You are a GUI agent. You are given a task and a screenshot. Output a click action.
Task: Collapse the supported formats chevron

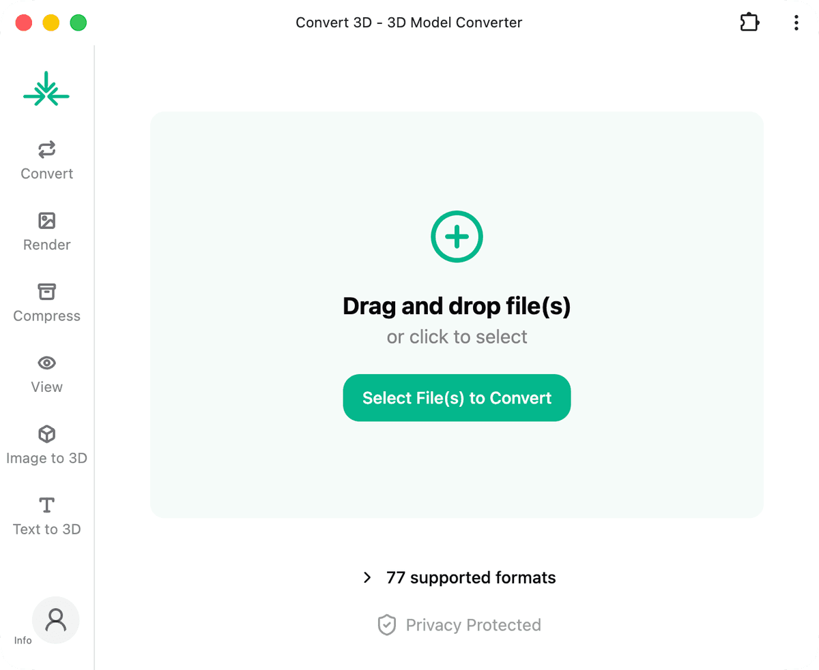click(x=367, y=577)
